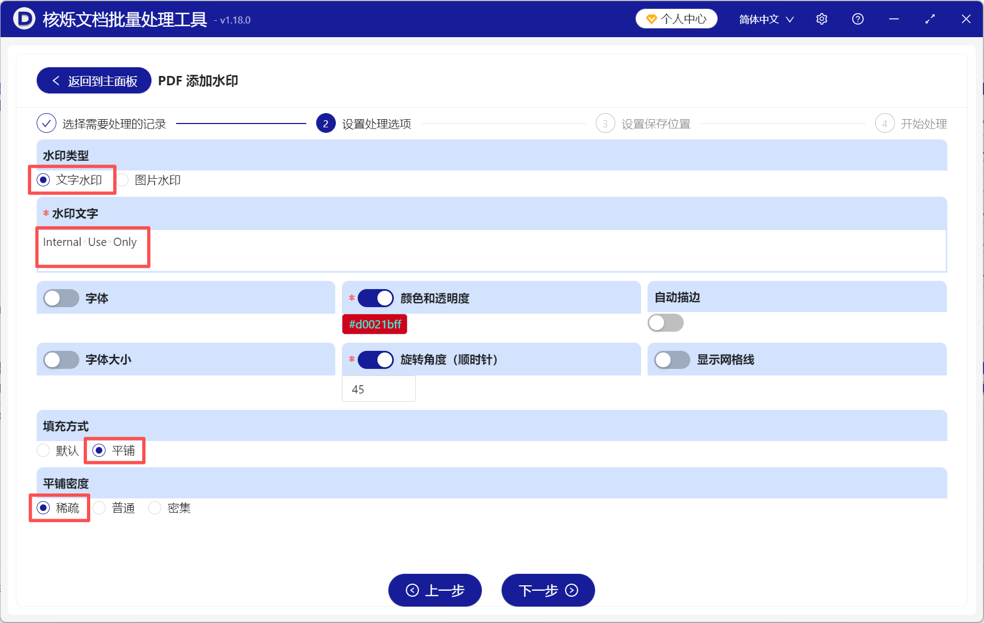Enable the 字体 toggle

click(x=61, y=298)
